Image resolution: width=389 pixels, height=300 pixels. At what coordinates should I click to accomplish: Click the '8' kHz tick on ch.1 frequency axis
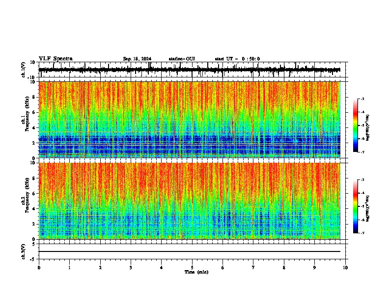coord(34,97)
